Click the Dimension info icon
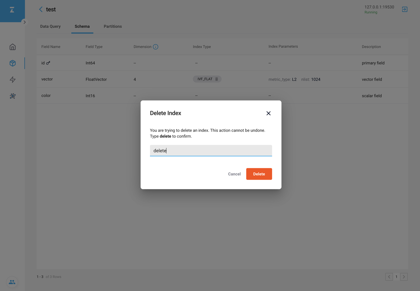 [156, 47]
